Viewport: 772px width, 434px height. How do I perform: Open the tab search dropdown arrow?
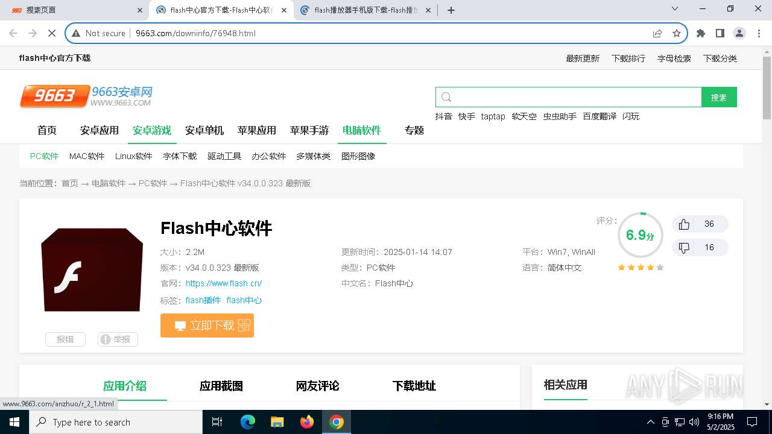(x=675, y=9)
